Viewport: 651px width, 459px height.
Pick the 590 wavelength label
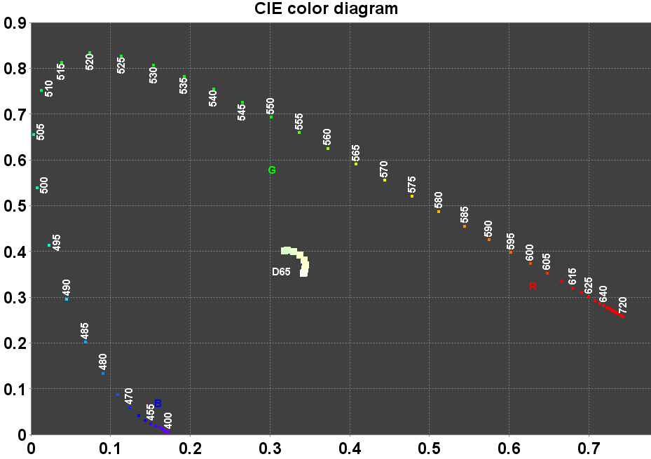click(x=488, y=228)
